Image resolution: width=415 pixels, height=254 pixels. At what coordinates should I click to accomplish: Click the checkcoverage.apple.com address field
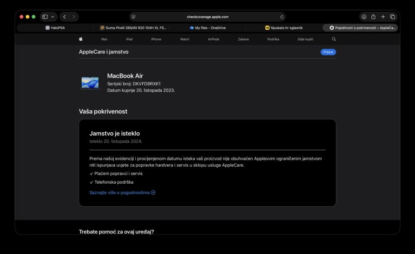(208, 17)
